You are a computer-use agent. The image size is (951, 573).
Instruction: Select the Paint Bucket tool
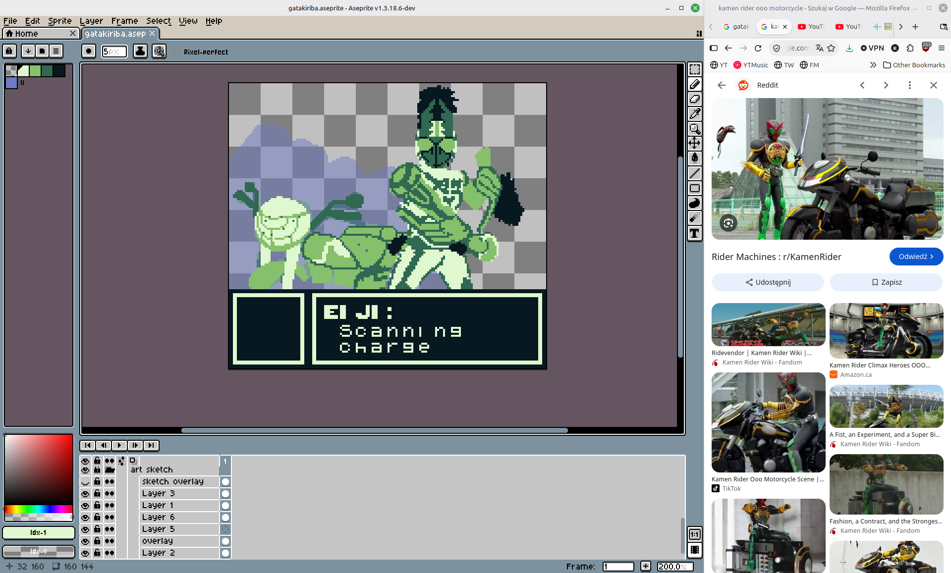[695, 158]
